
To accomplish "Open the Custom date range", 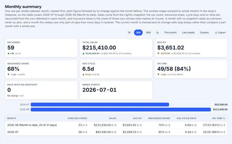I will (204, 33).
